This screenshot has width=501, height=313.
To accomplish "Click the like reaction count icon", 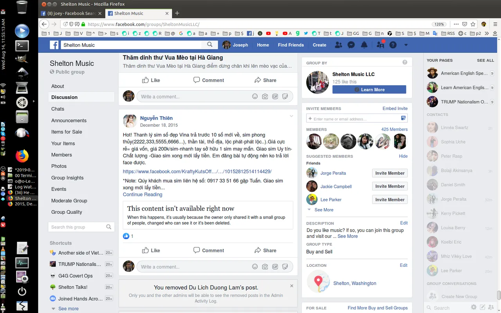I will pyautogui.click(x=126, y=236).
